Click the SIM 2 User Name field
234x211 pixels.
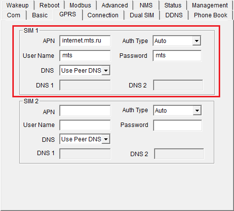point(85,125)
